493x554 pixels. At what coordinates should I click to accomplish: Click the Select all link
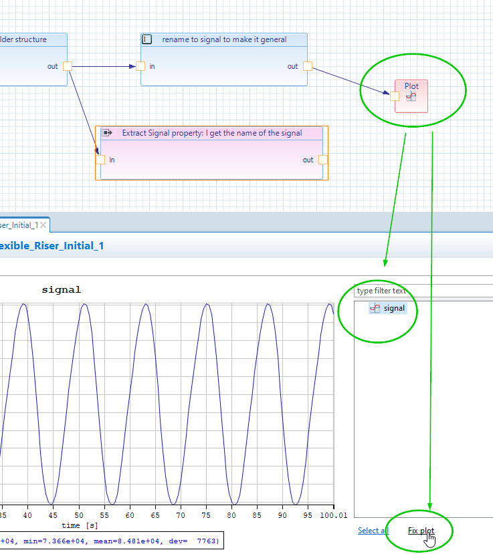(x=373, y=531)
